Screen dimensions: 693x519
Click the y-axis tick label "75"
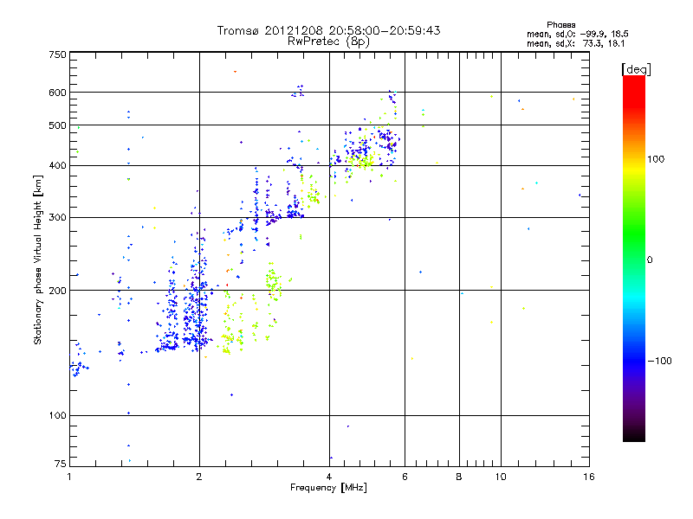tap(61, 464)
